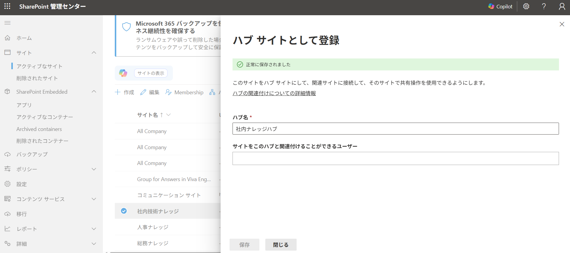
Task: Click the SharePoint Embedded cube icon
Action: (7, 92)
